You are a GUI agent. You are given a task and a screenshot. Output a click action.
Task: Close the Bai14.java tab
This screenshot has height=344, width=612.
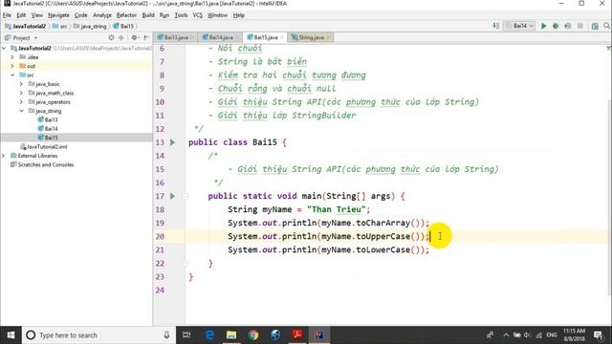pos(237,37)
